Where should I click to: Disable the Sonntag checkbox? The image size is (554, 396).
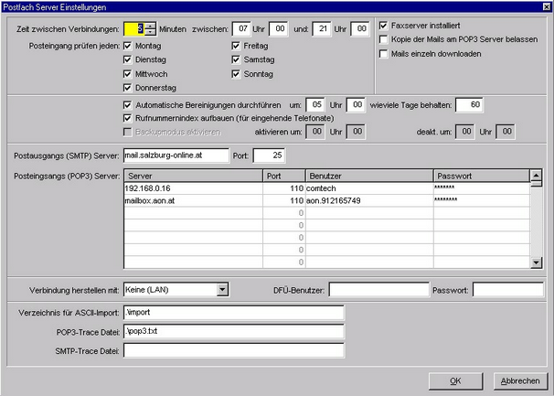236,74
